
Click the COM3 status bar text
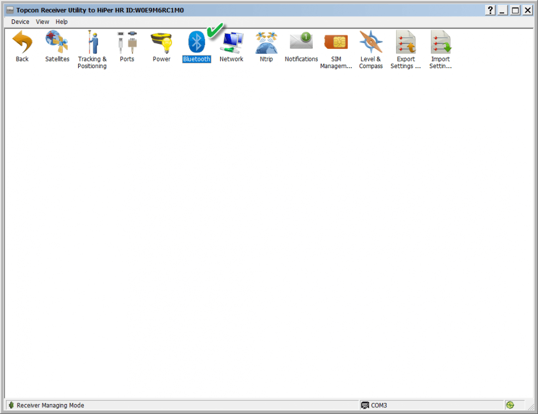pyautogui.click(x=379, y=405)
